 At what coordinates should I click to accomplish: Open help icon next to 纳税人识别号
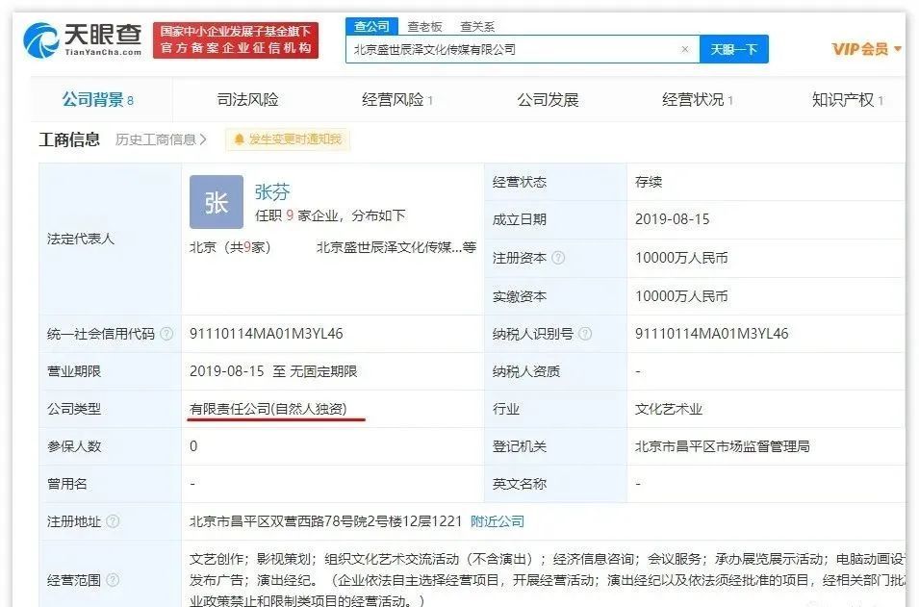click(585, 334)
